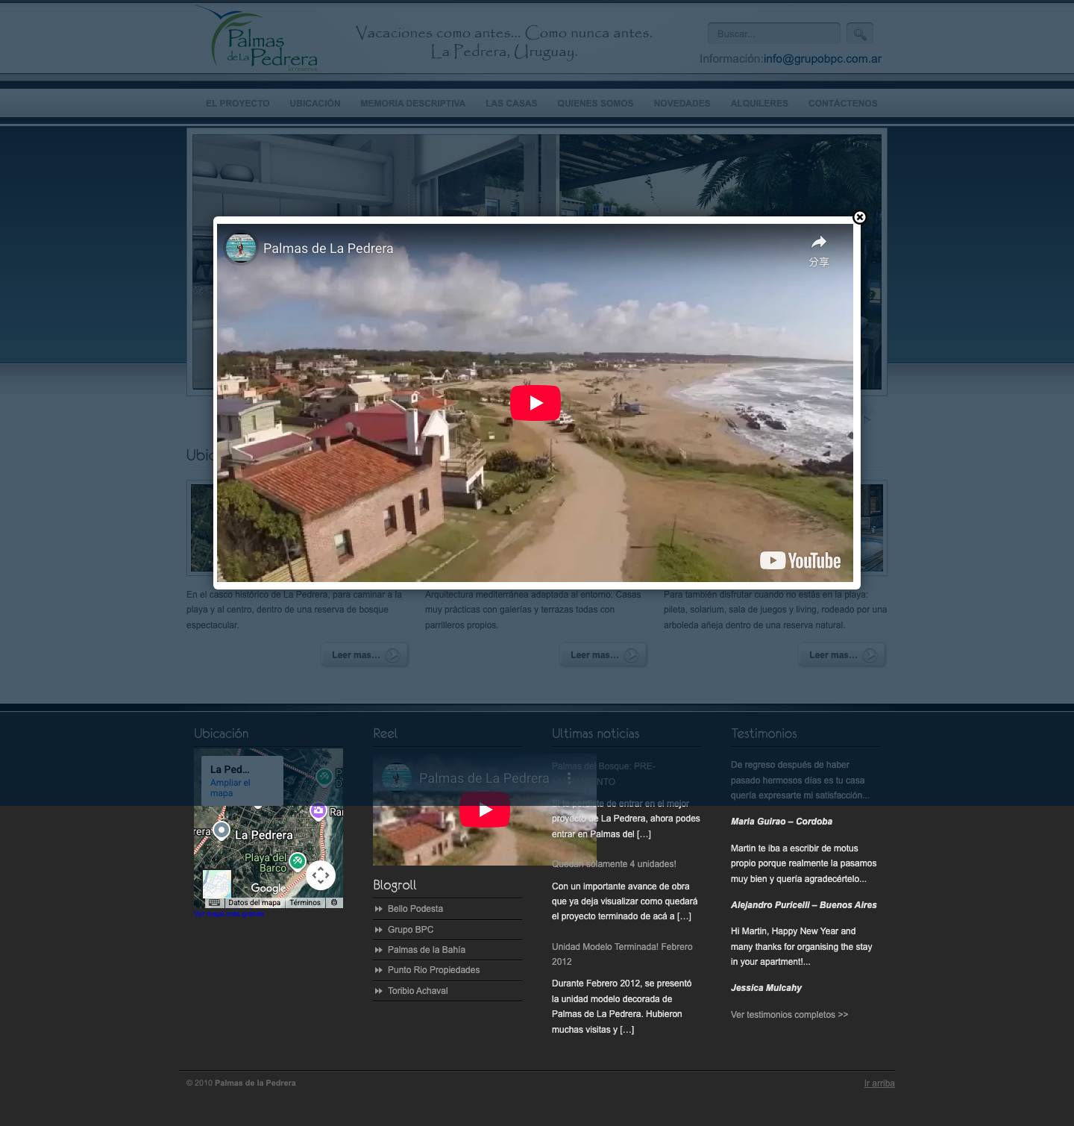Click the Reel video's channel avatar
Viewport: 1074px width, 1126px height.
tap(397, 778)
